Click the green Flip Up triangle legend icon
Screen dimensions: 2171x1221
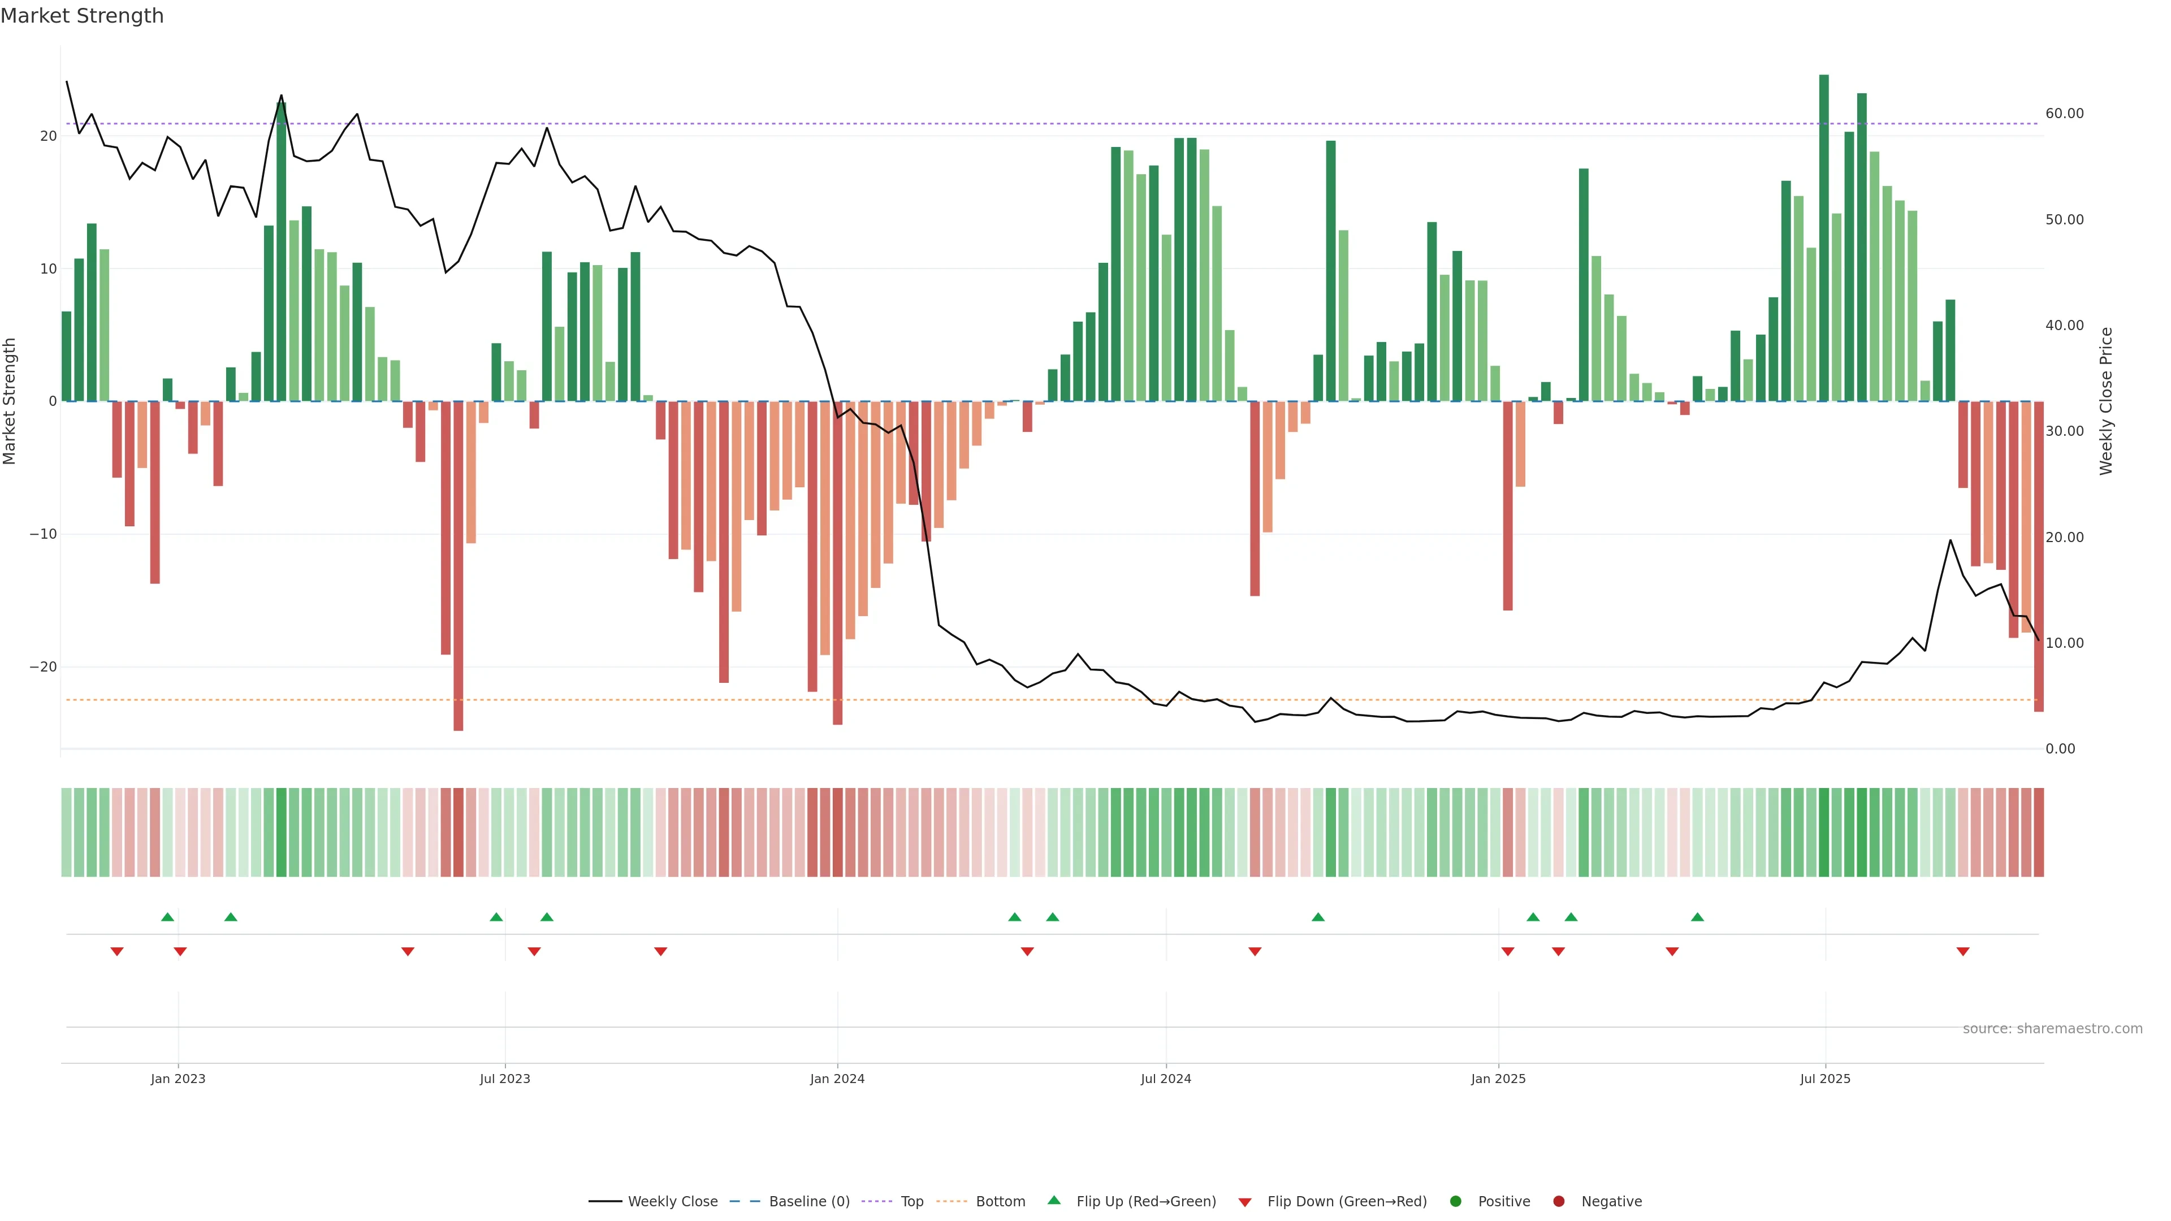1053,1200
